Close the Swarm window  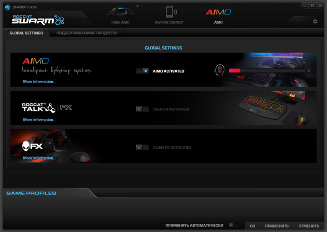pyautogui.click(x=320, y=6)
